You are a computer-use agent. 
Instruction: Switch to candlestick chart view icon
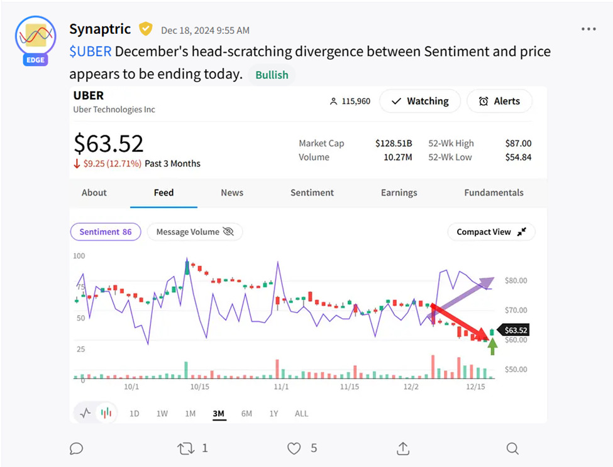tap(107, 413)
